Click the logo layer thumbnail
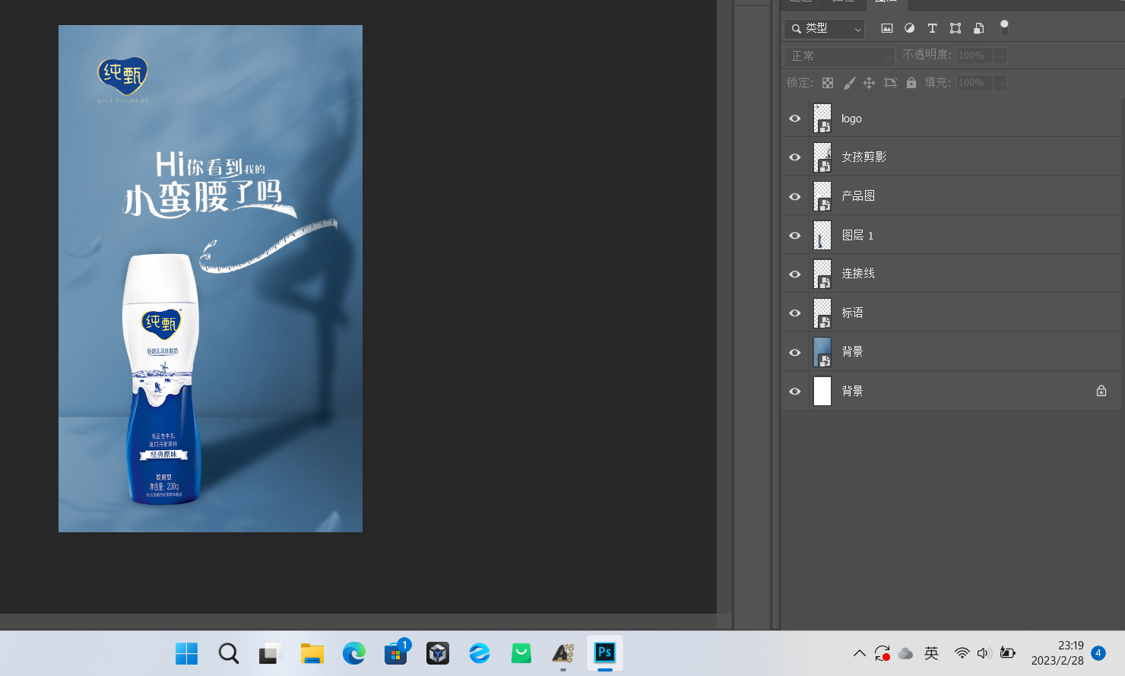The width and height of the screenshot is (1125, 676). [x=822, y=119]
